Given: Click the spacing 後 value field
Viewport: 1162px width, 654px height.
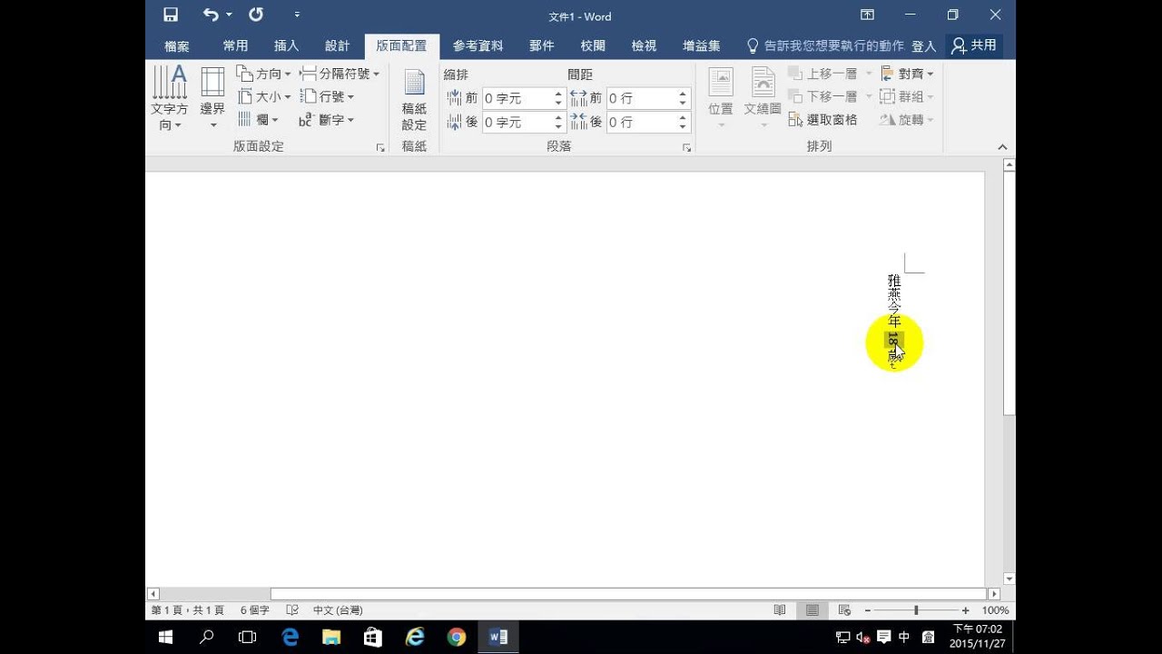Looking at the screenshot, I should tap(640, 122).
